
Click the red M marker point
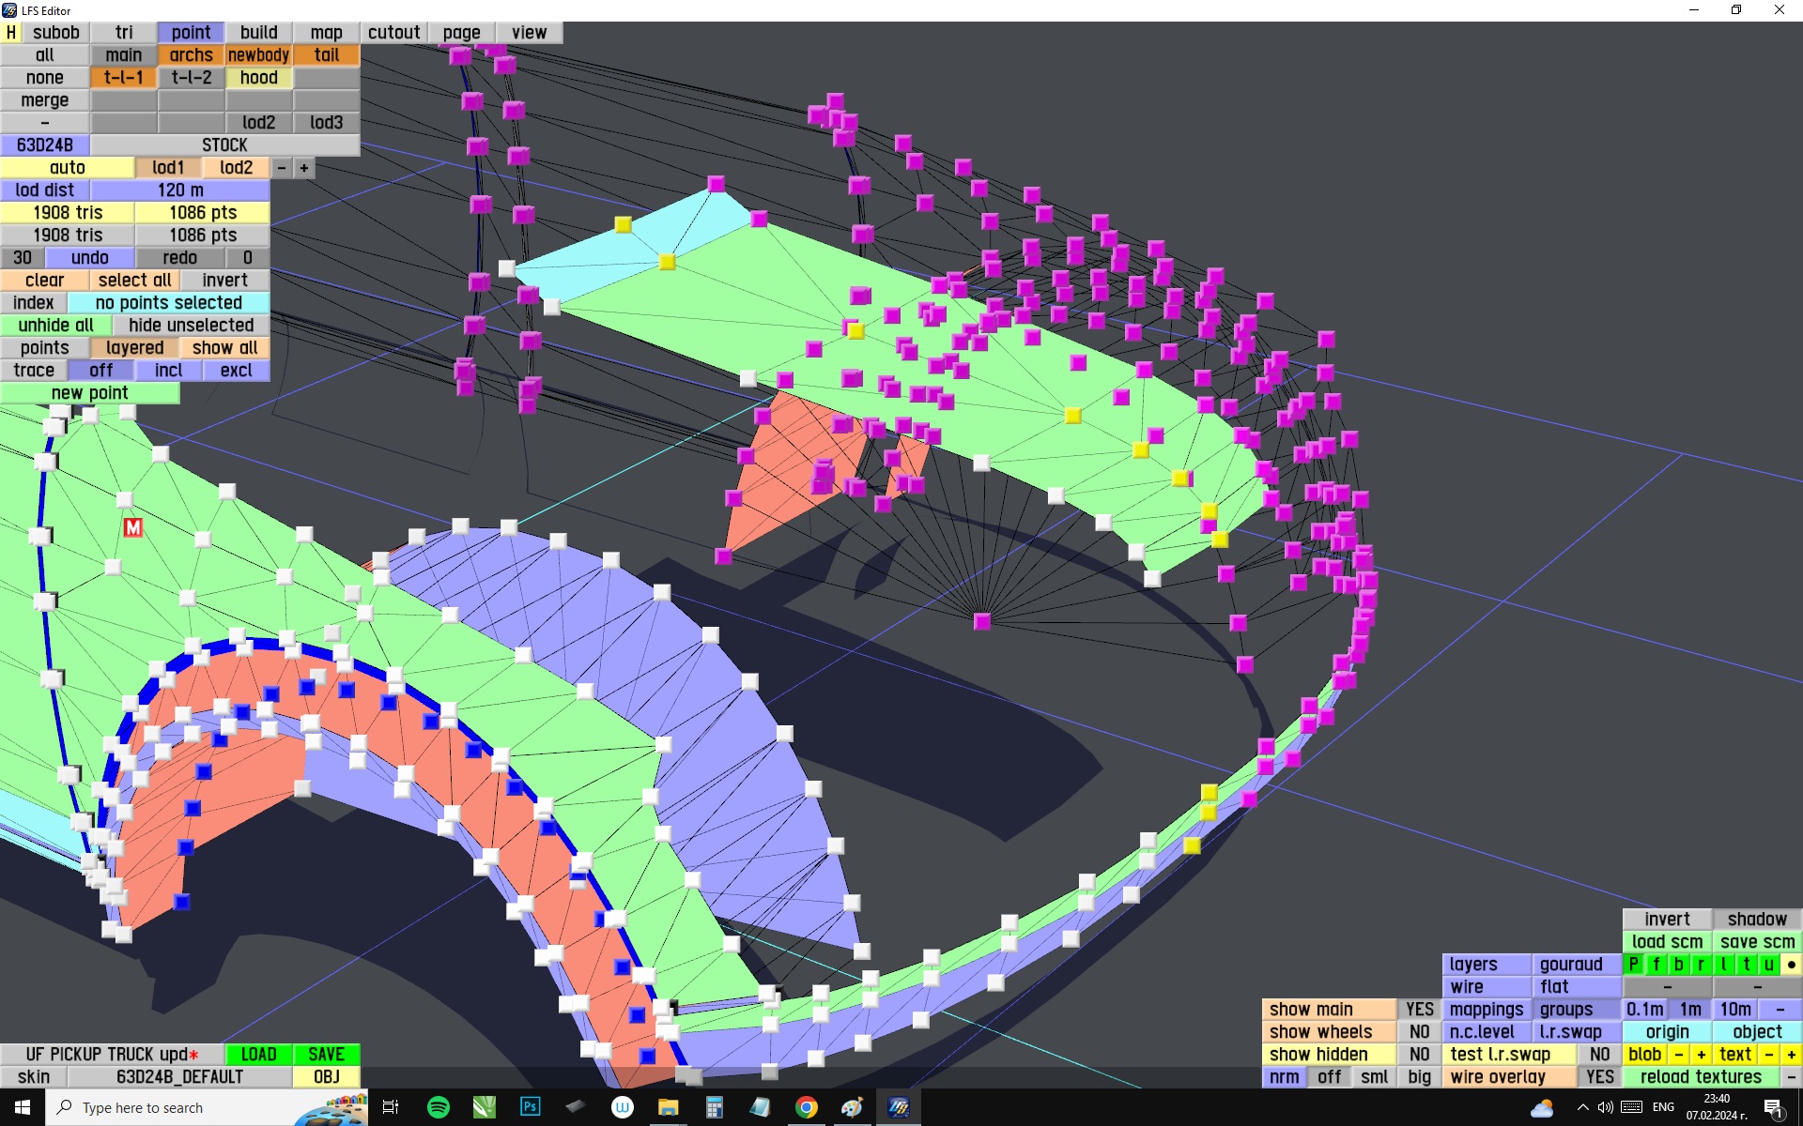tap(133, 528)
